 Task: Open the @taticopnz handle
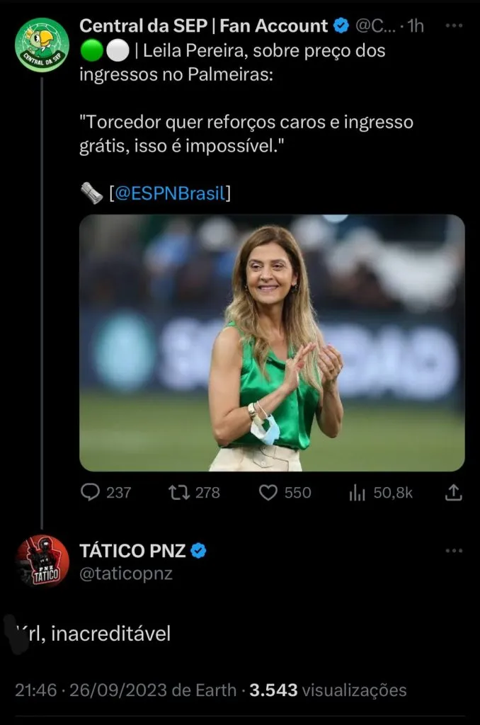[126, 574]
